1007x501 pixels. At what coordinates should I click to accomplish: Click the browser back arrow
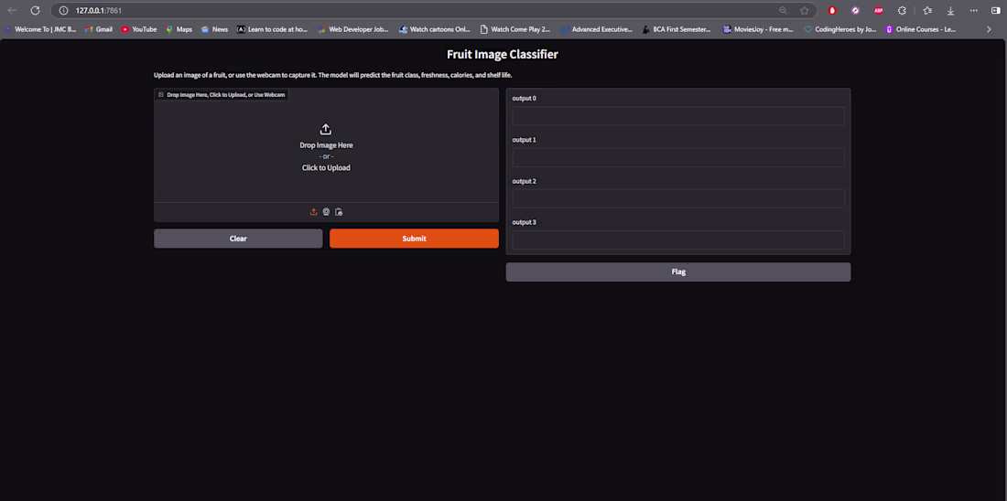point(12,10)
